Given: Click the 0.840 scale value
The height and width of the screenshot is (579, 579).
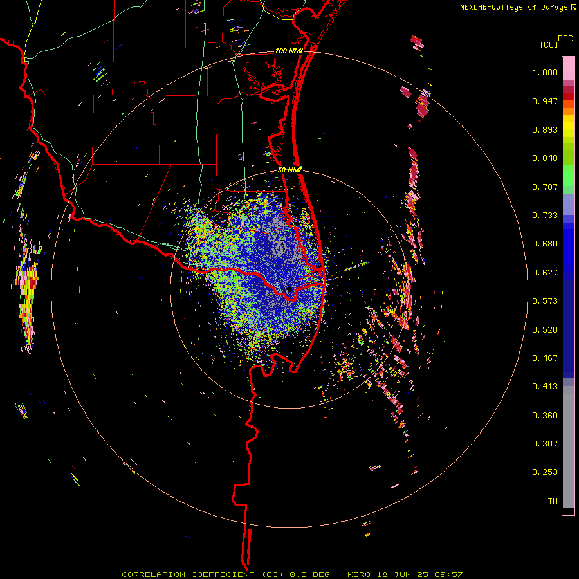Looking at the screenshot, I should point(545,158).
